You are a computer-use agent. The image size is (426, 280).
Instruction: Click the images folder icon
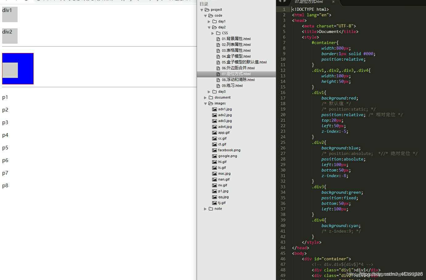coord(211,103)
